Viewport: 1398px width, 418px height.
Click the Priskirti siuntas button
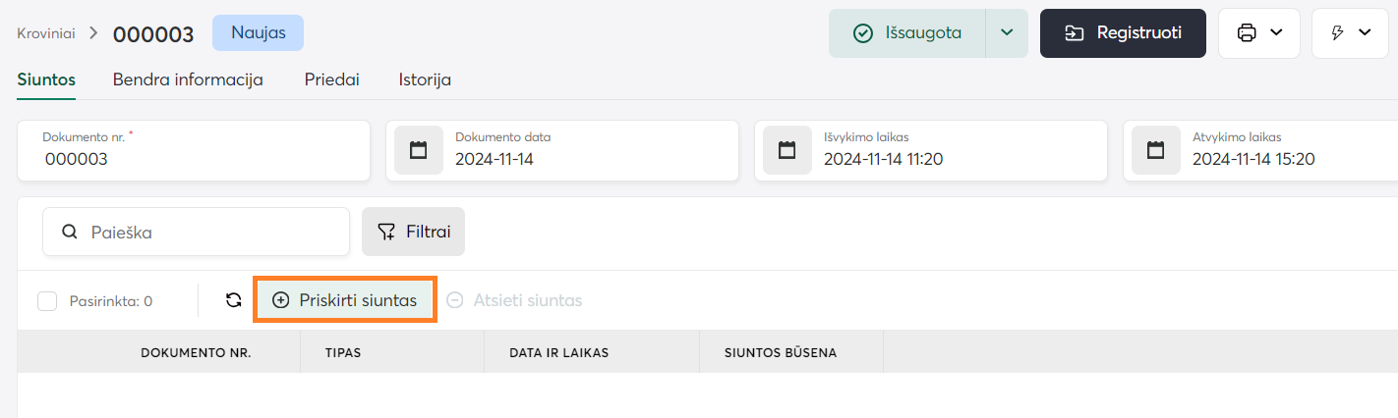pyautogui.click(x=345, y=300)
